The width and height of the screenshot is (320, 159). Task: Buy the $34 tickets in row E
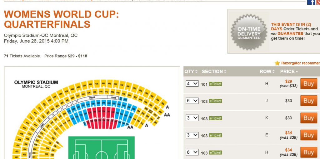[x=308, y=135]
